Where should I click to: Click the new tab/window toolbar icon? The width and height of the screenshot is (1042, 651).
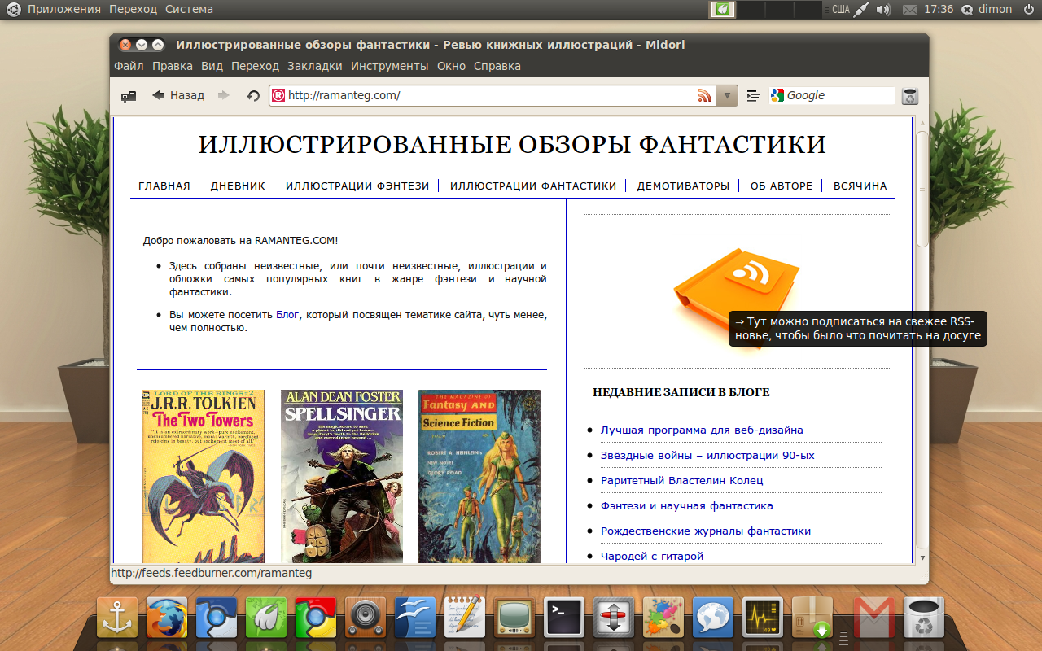click(129, 96)
